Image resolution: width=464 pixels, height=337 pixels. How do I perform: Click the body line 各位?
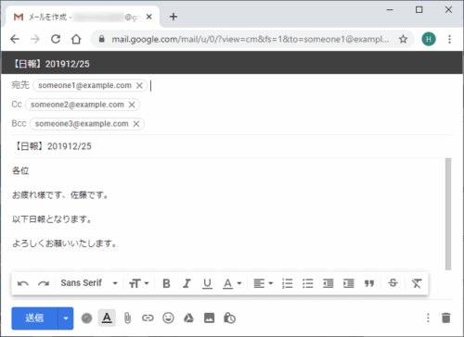[x=20, y=170]
